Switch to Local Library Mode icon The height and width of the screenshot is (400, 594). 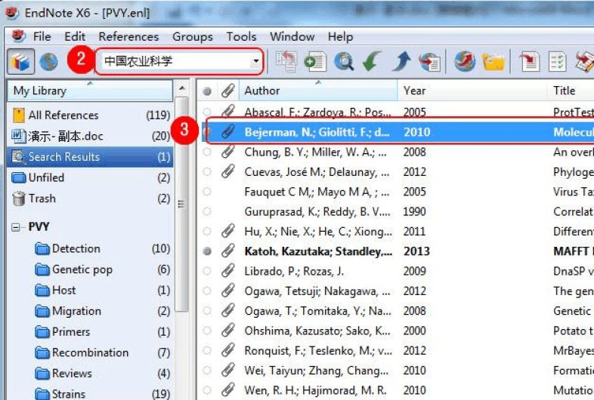(21, 61)
